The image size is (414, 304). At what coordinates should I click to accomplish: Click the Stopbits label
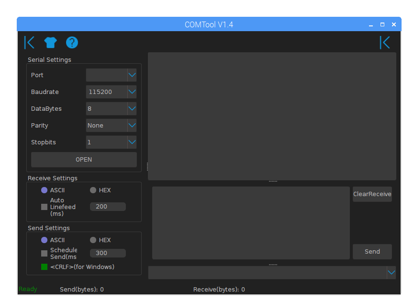(43, 142)
